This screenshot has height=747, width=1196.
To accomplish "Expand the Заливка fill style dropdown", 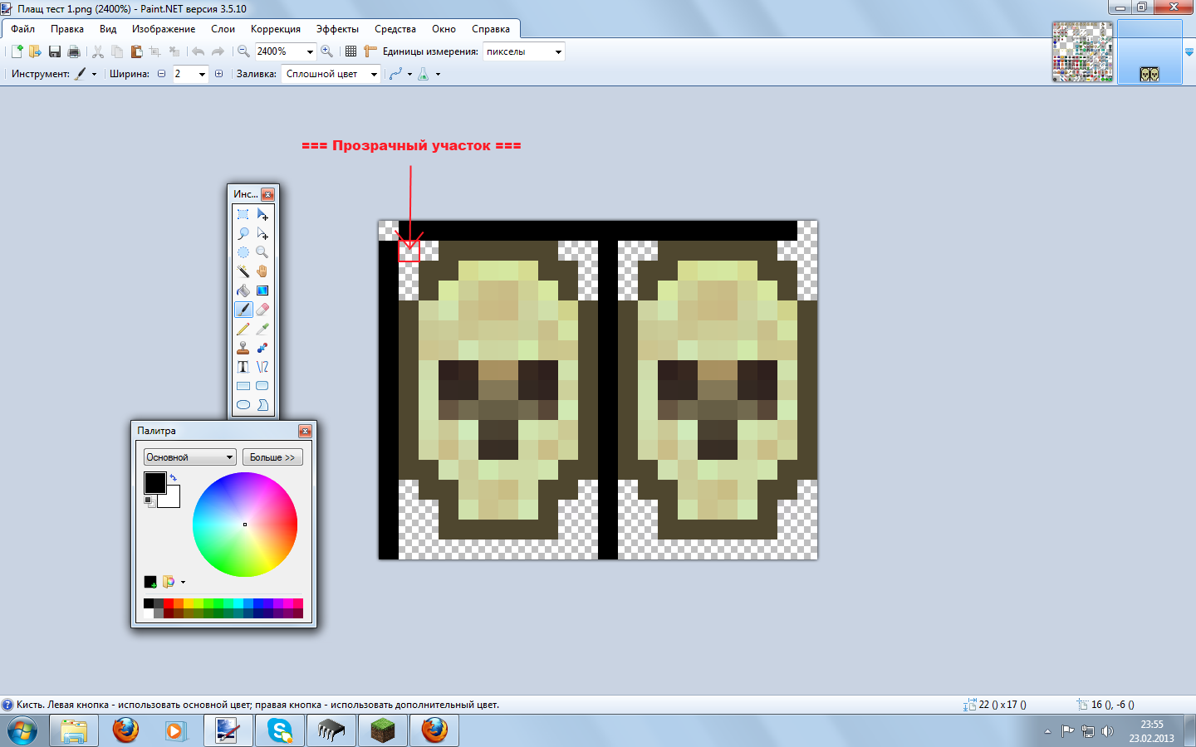I will click(374, 74).
